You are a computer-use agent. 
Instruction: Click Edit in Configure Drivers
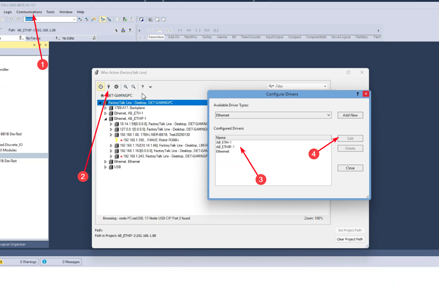coord(350,138)
